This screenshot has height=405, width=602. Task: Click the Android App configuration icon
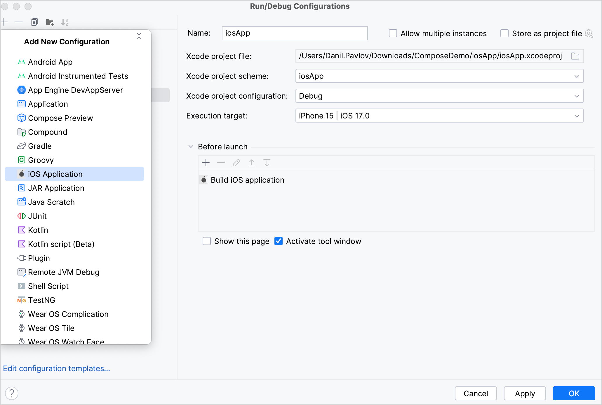(22, 62)
